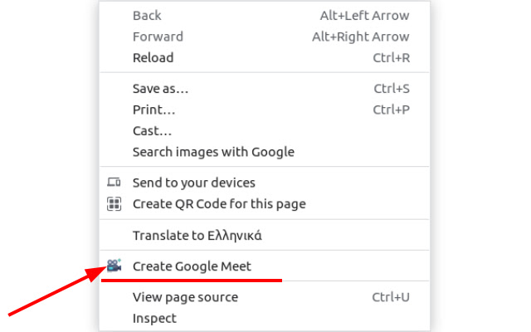Open the Print… menu option

pos(153,110)
